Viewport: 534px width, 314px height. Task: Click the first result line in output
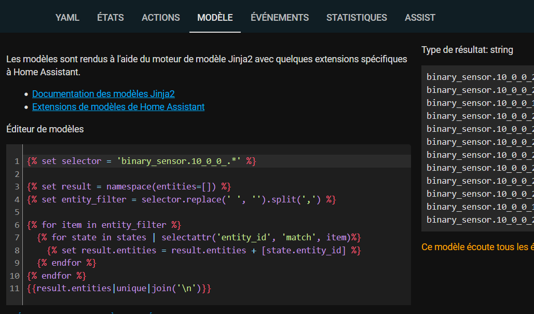pyautogui.click(x=480, y=77)
